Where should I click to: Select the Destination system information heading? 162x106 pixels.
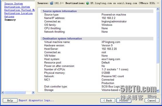(62, 38)
